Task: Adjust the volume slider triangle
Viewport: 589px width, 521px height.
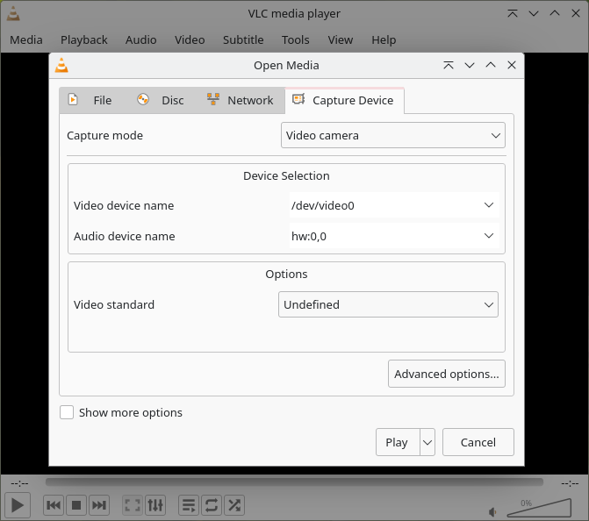Action: point(540,508)
